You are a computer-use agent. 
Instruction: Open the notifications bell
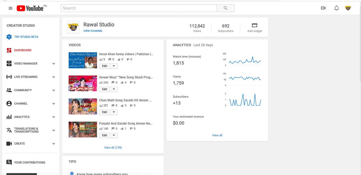click(337, 8)
